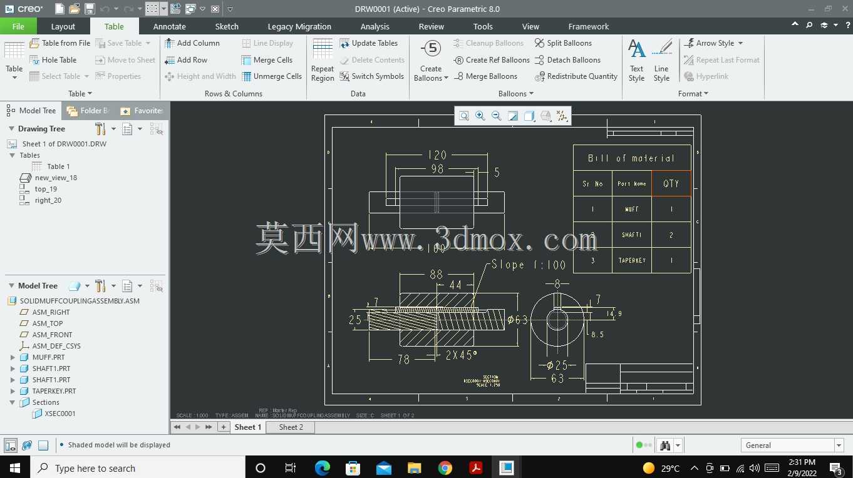853x478 pixels.
Task: Add a new sheet with the plus button
Action: (223, 427)
